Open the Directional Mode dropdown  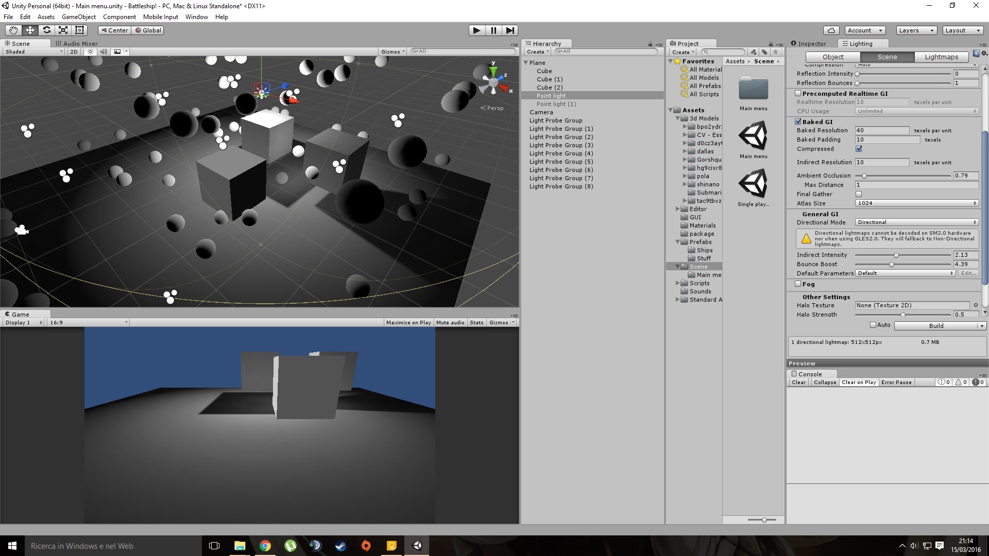[x=917, y=222]
